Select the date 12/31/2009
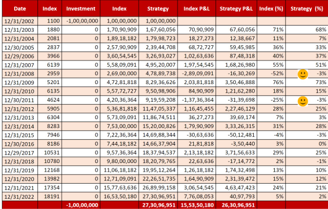This screenshot has width=328, height=209. (x=19, y=82)
